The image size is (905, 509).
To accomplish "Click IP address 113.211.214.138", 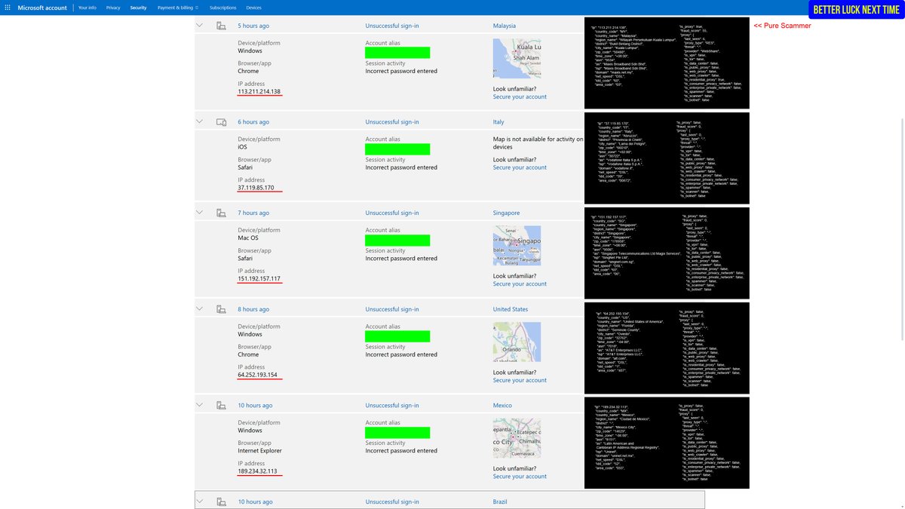I will point(259,91).
